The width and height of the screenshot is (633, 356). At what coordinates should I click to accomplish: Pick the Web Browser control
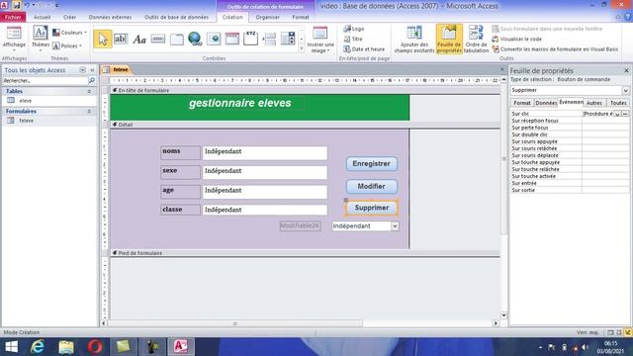(214, 39)
